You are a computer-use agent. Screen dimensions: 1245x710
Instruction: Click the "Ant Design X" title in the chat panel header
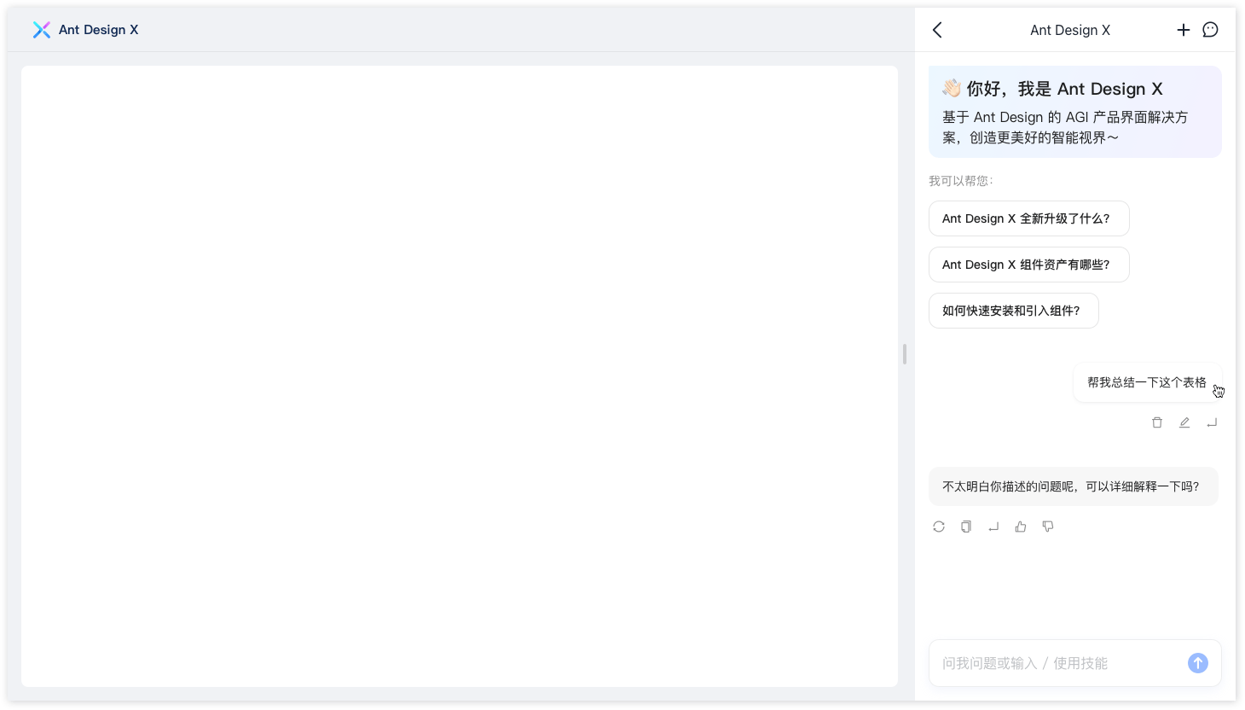pos(1070,30)
